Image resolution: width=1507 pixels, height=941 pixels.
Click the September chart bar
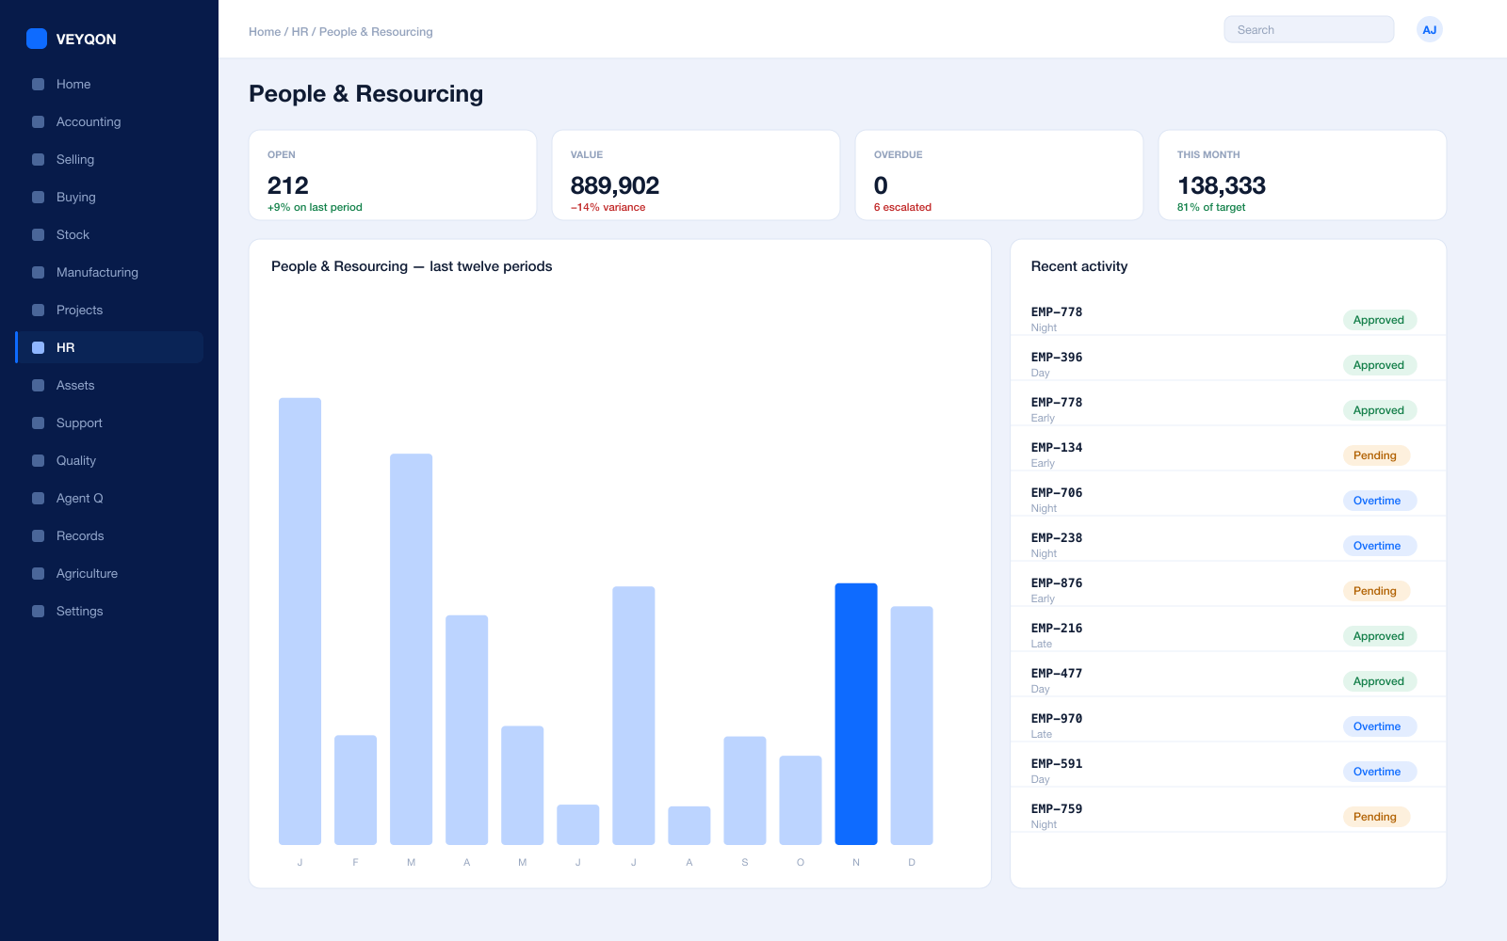point(745,790)
